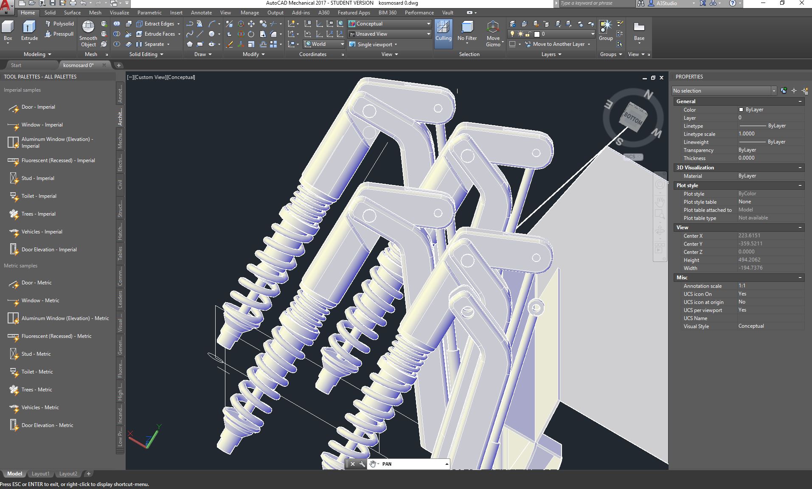Toggle layer 0 freeze sun icon
Viewport: 812px width, 489px height.
520,34
